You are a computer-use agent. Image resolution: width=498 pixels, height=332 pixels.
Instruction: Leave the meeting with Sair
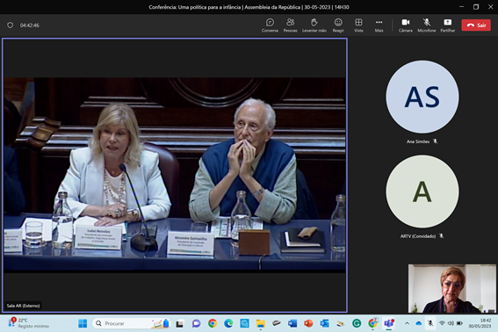pos(476,25)
